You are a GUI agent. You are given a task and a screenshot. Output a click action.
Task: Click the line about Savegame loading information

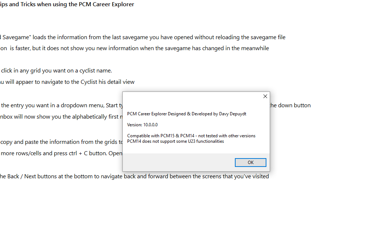point(143,37)
